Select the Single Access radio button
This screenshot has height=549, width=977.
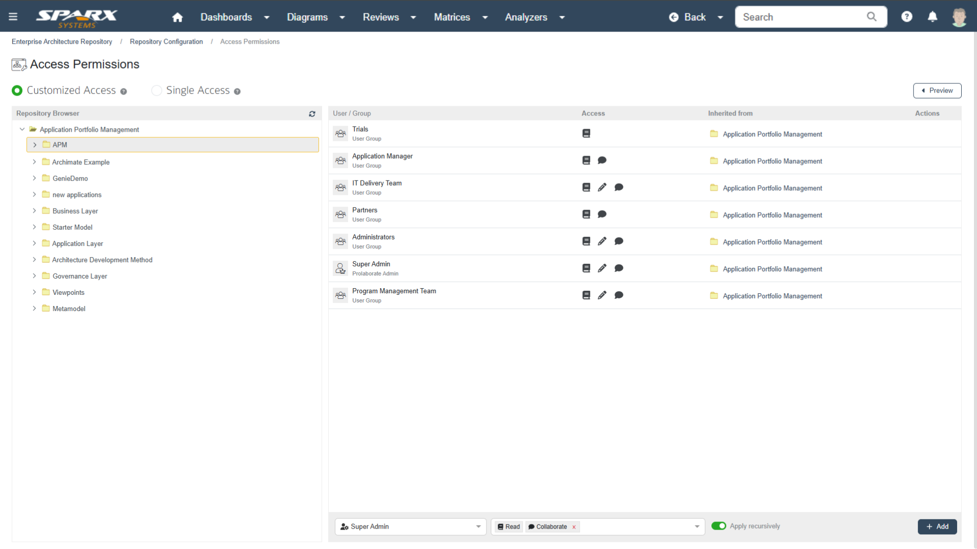[x=157, y=90]
